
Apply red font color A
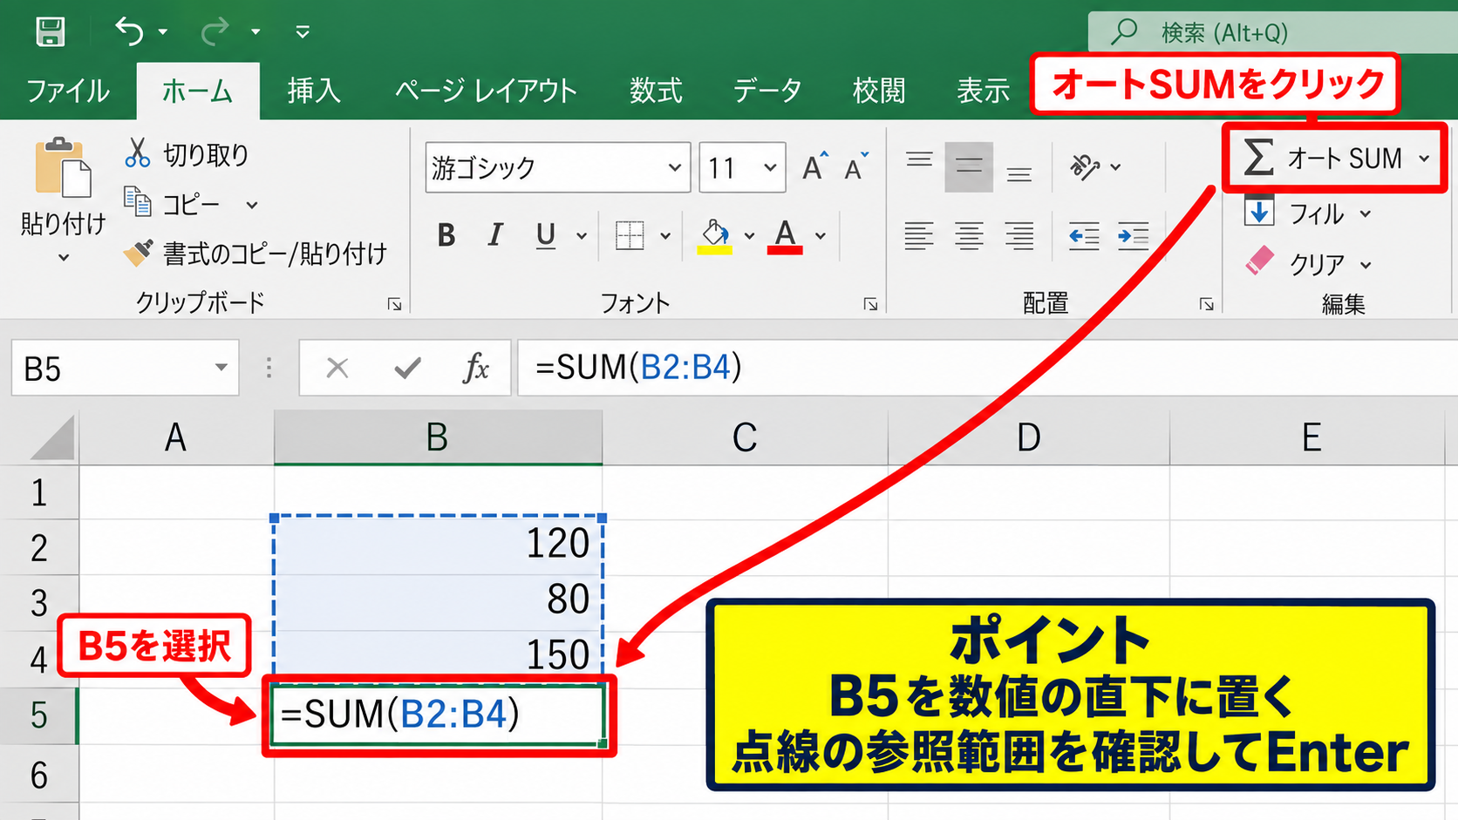pos(785,235)
